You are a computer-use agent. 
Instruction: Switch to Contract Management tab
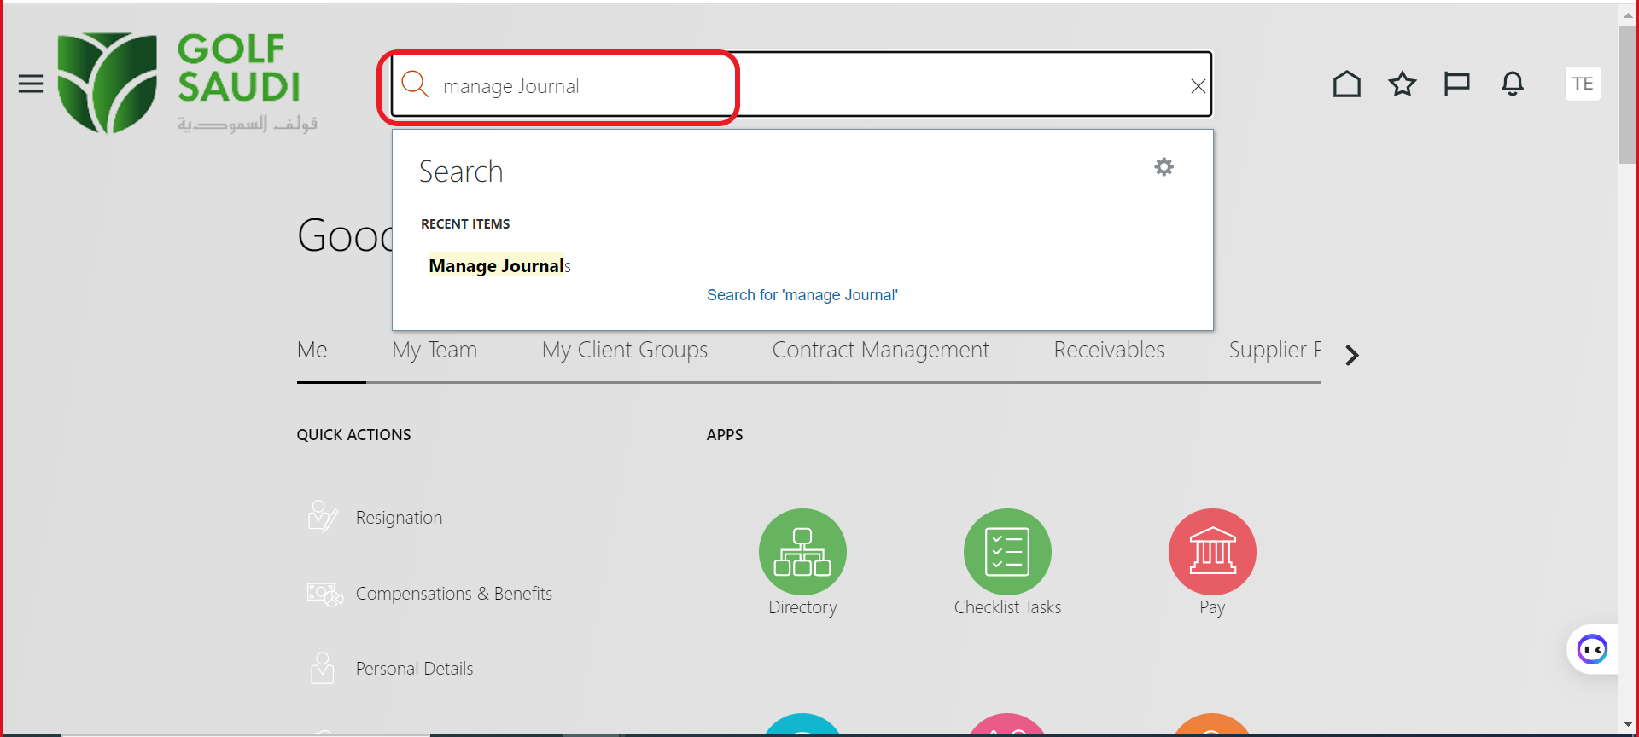point(880,350)
